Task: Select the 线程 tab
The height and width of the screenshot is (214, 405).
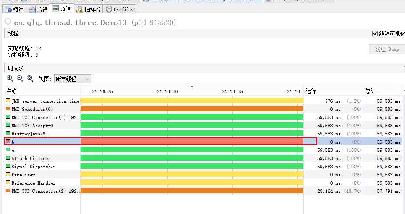Action: 62,9
